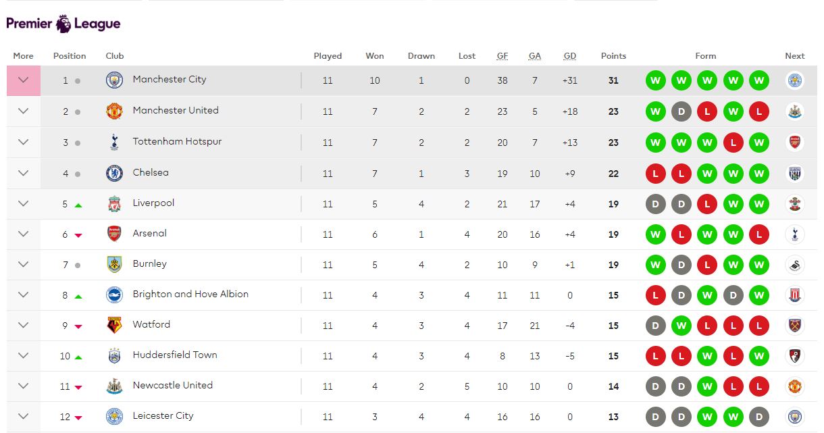Screen dimensions: 824x433
Task: Click the GF column header
Action: 503,56
